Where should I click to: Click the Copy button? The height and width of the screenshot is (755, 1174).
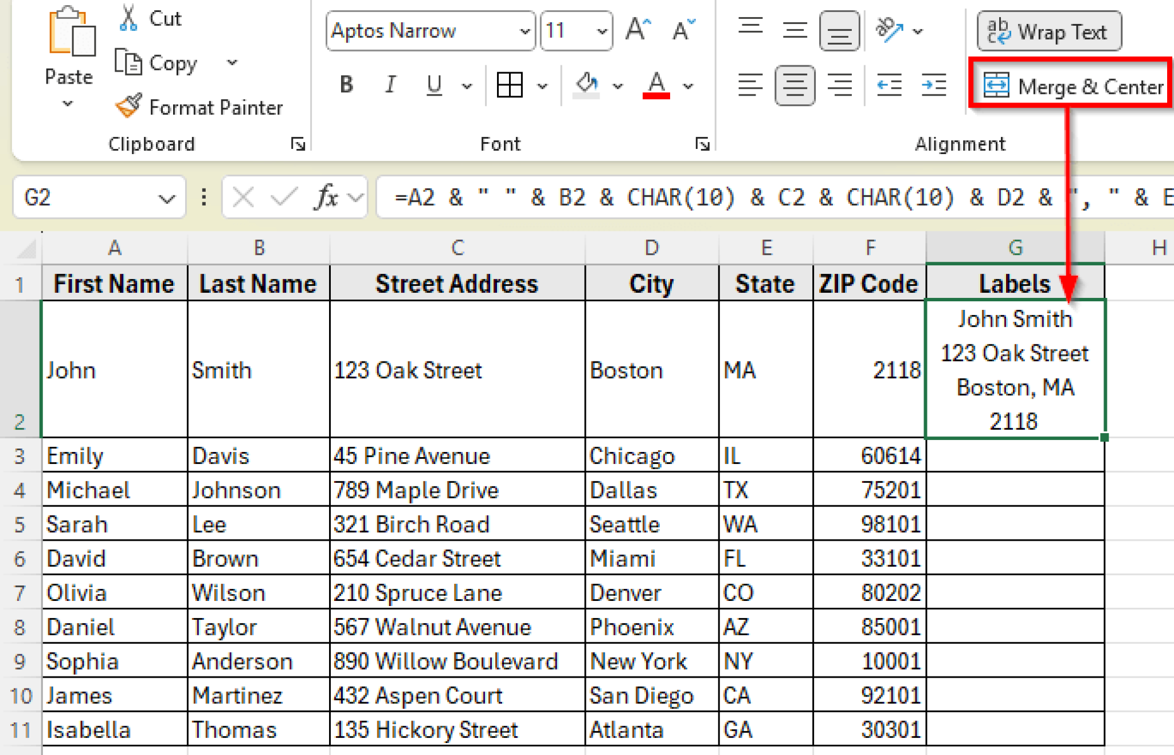pyautogui.click(x=157, y=63)
